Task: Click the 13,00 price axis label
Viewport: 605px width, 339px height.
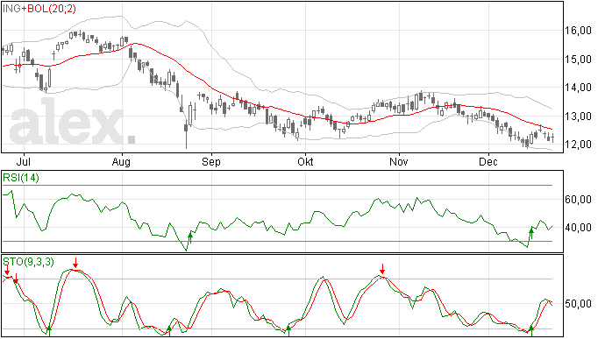Action: [578, 116]
